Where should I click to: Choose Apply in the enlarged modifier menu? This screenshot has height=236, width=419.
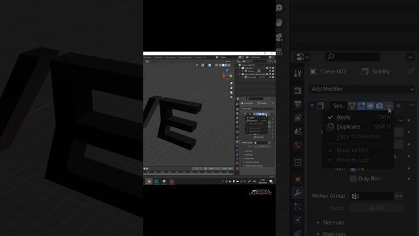pyautogui.click(x=358, y=117)
